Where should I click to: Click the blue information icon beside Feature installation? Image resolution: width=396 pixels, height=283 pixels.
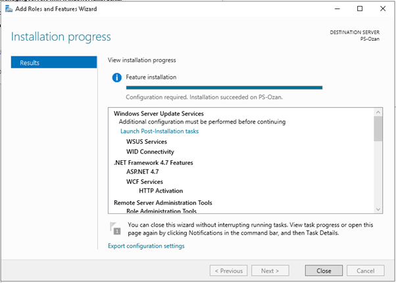click(x=117, y=77)
